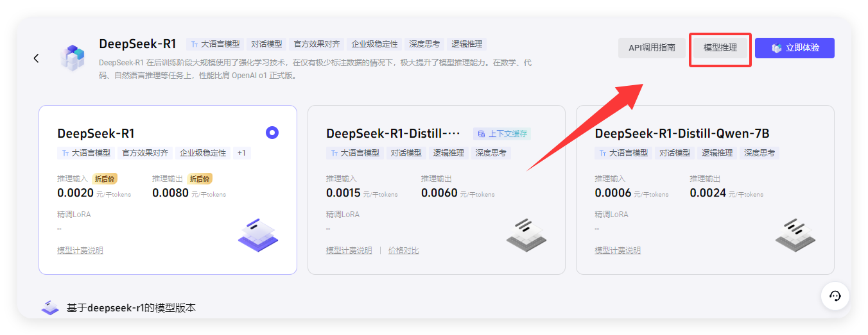Click the icon beside 基于deepseek-r1的模型版本
This screenshot has height=335, width=868.
(x=50, y=308)
